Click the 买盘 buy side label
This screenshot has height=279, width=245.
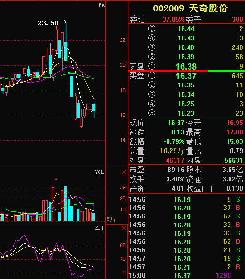tap(137, 76)
